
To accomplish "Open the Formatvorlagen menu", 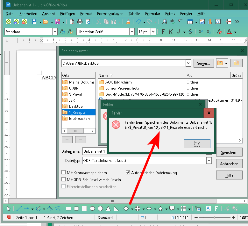I will pos(110,14).
